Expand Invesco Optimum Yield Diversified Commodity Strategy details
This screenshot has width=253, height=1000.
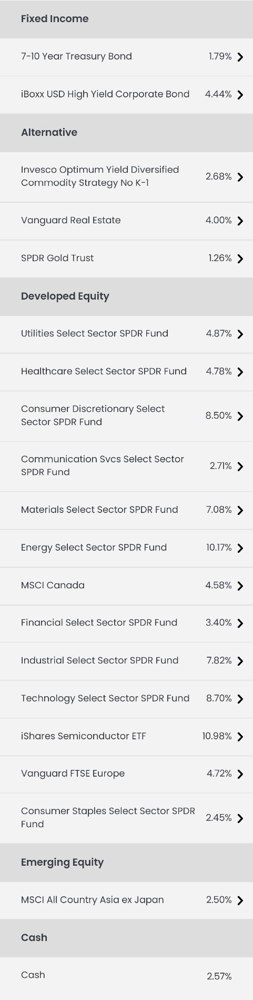[x=126, y=177]
